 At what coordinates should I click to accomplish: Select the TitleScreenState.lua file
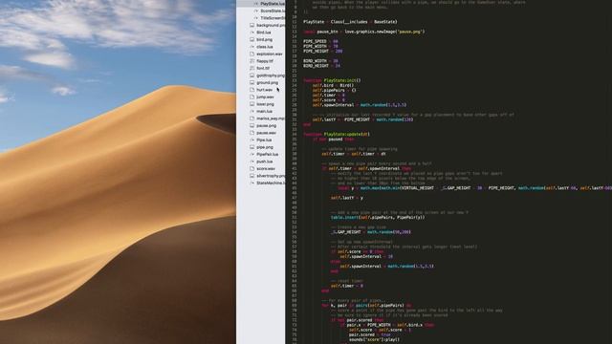click(x=273, y=18)
